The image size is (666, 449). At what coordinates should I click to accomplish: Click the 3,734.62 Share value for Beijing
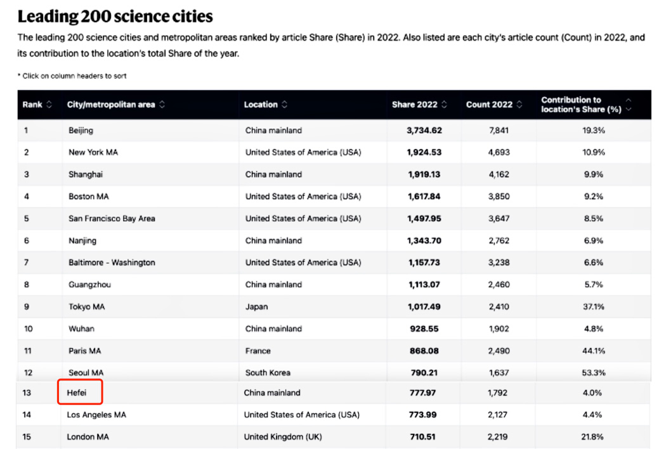pyautogui.click(x=424, y=130)
